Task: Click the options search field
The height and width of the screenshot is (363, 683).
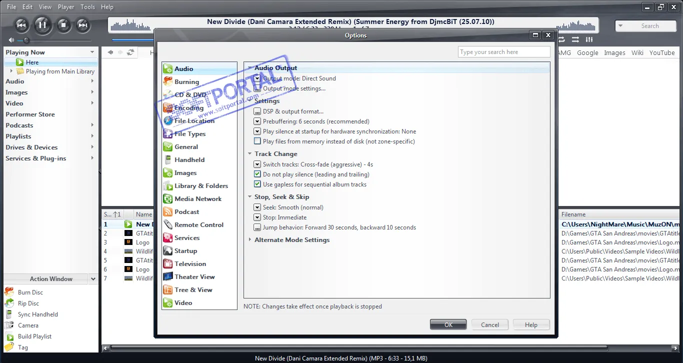Action: tap(504, 52)
